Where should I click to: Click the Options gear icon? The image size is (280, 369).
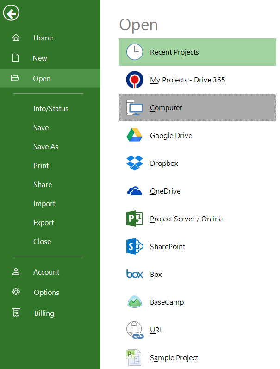tap(16, 292)
